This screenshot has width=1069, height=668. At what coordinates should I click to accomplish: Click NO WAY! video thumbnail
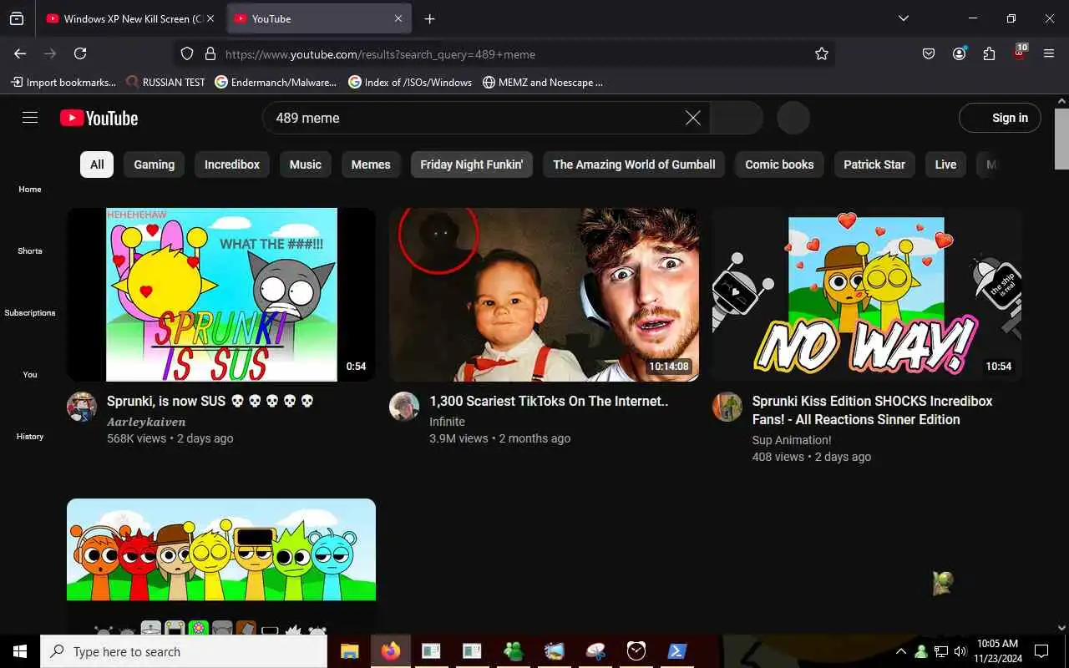click(867, 295)
